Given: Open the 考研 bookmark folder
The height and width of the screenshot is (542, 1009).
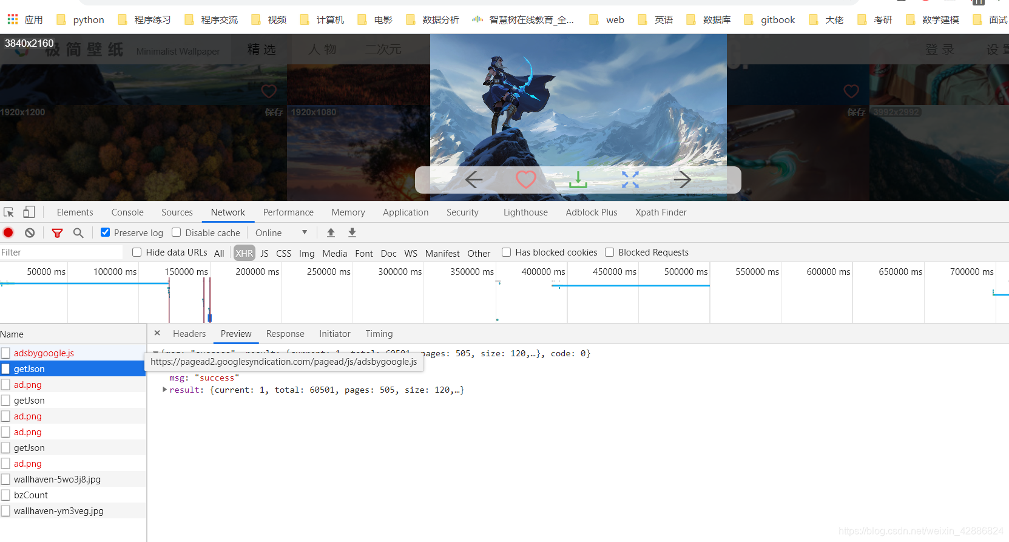Looking at the screenshot, I should (x=875, y=19).
